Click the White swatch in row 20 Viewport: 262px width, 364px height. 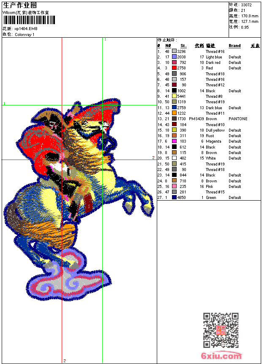(174, 158)
